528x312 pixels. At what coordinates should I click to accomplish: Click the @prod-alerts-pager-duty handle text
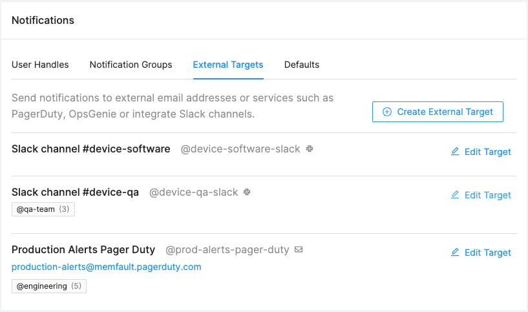227,250
